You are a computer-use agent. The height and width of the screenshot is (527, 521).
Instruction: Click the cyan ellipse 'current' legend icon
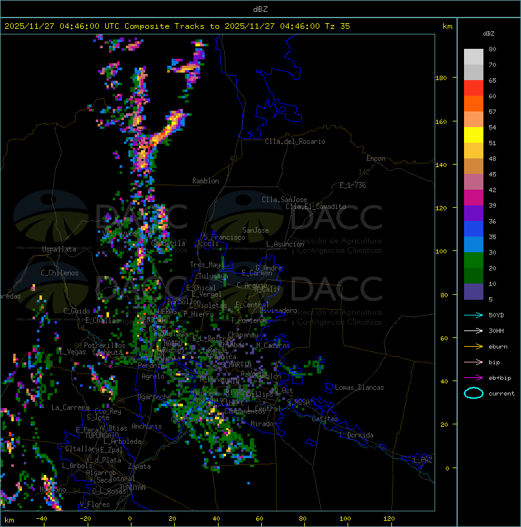point(473,393)
